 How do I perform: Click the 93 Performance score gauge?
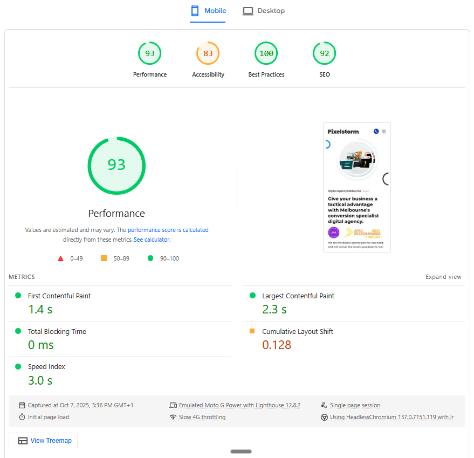tap(149, 53)
